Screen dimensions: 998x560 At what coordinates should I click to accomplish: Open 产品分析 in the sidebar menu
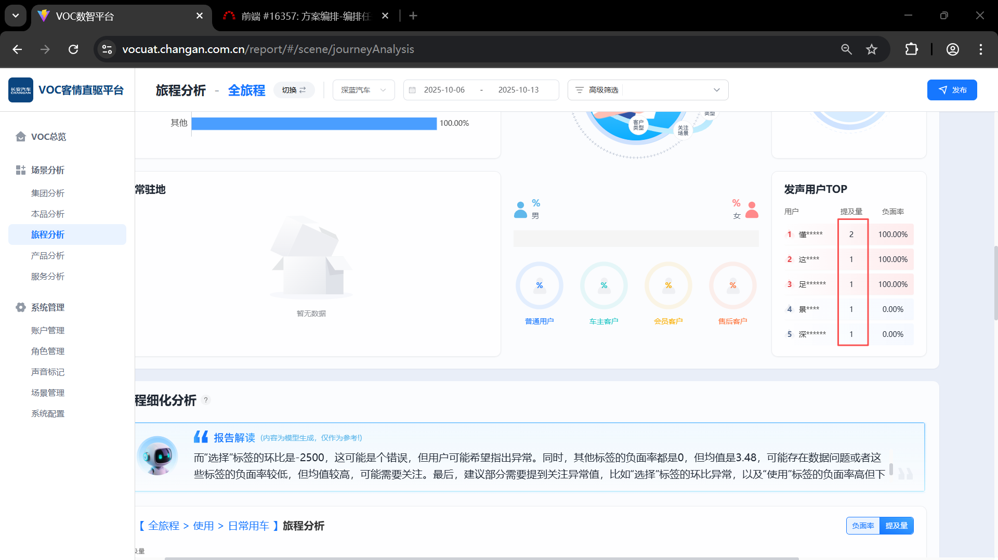click(48, 255)
